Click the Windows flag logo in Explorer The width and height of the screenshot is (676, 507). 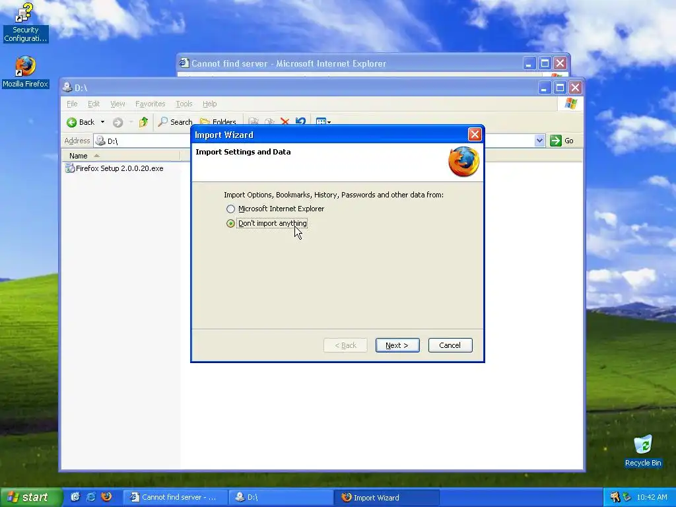[570, 104]
